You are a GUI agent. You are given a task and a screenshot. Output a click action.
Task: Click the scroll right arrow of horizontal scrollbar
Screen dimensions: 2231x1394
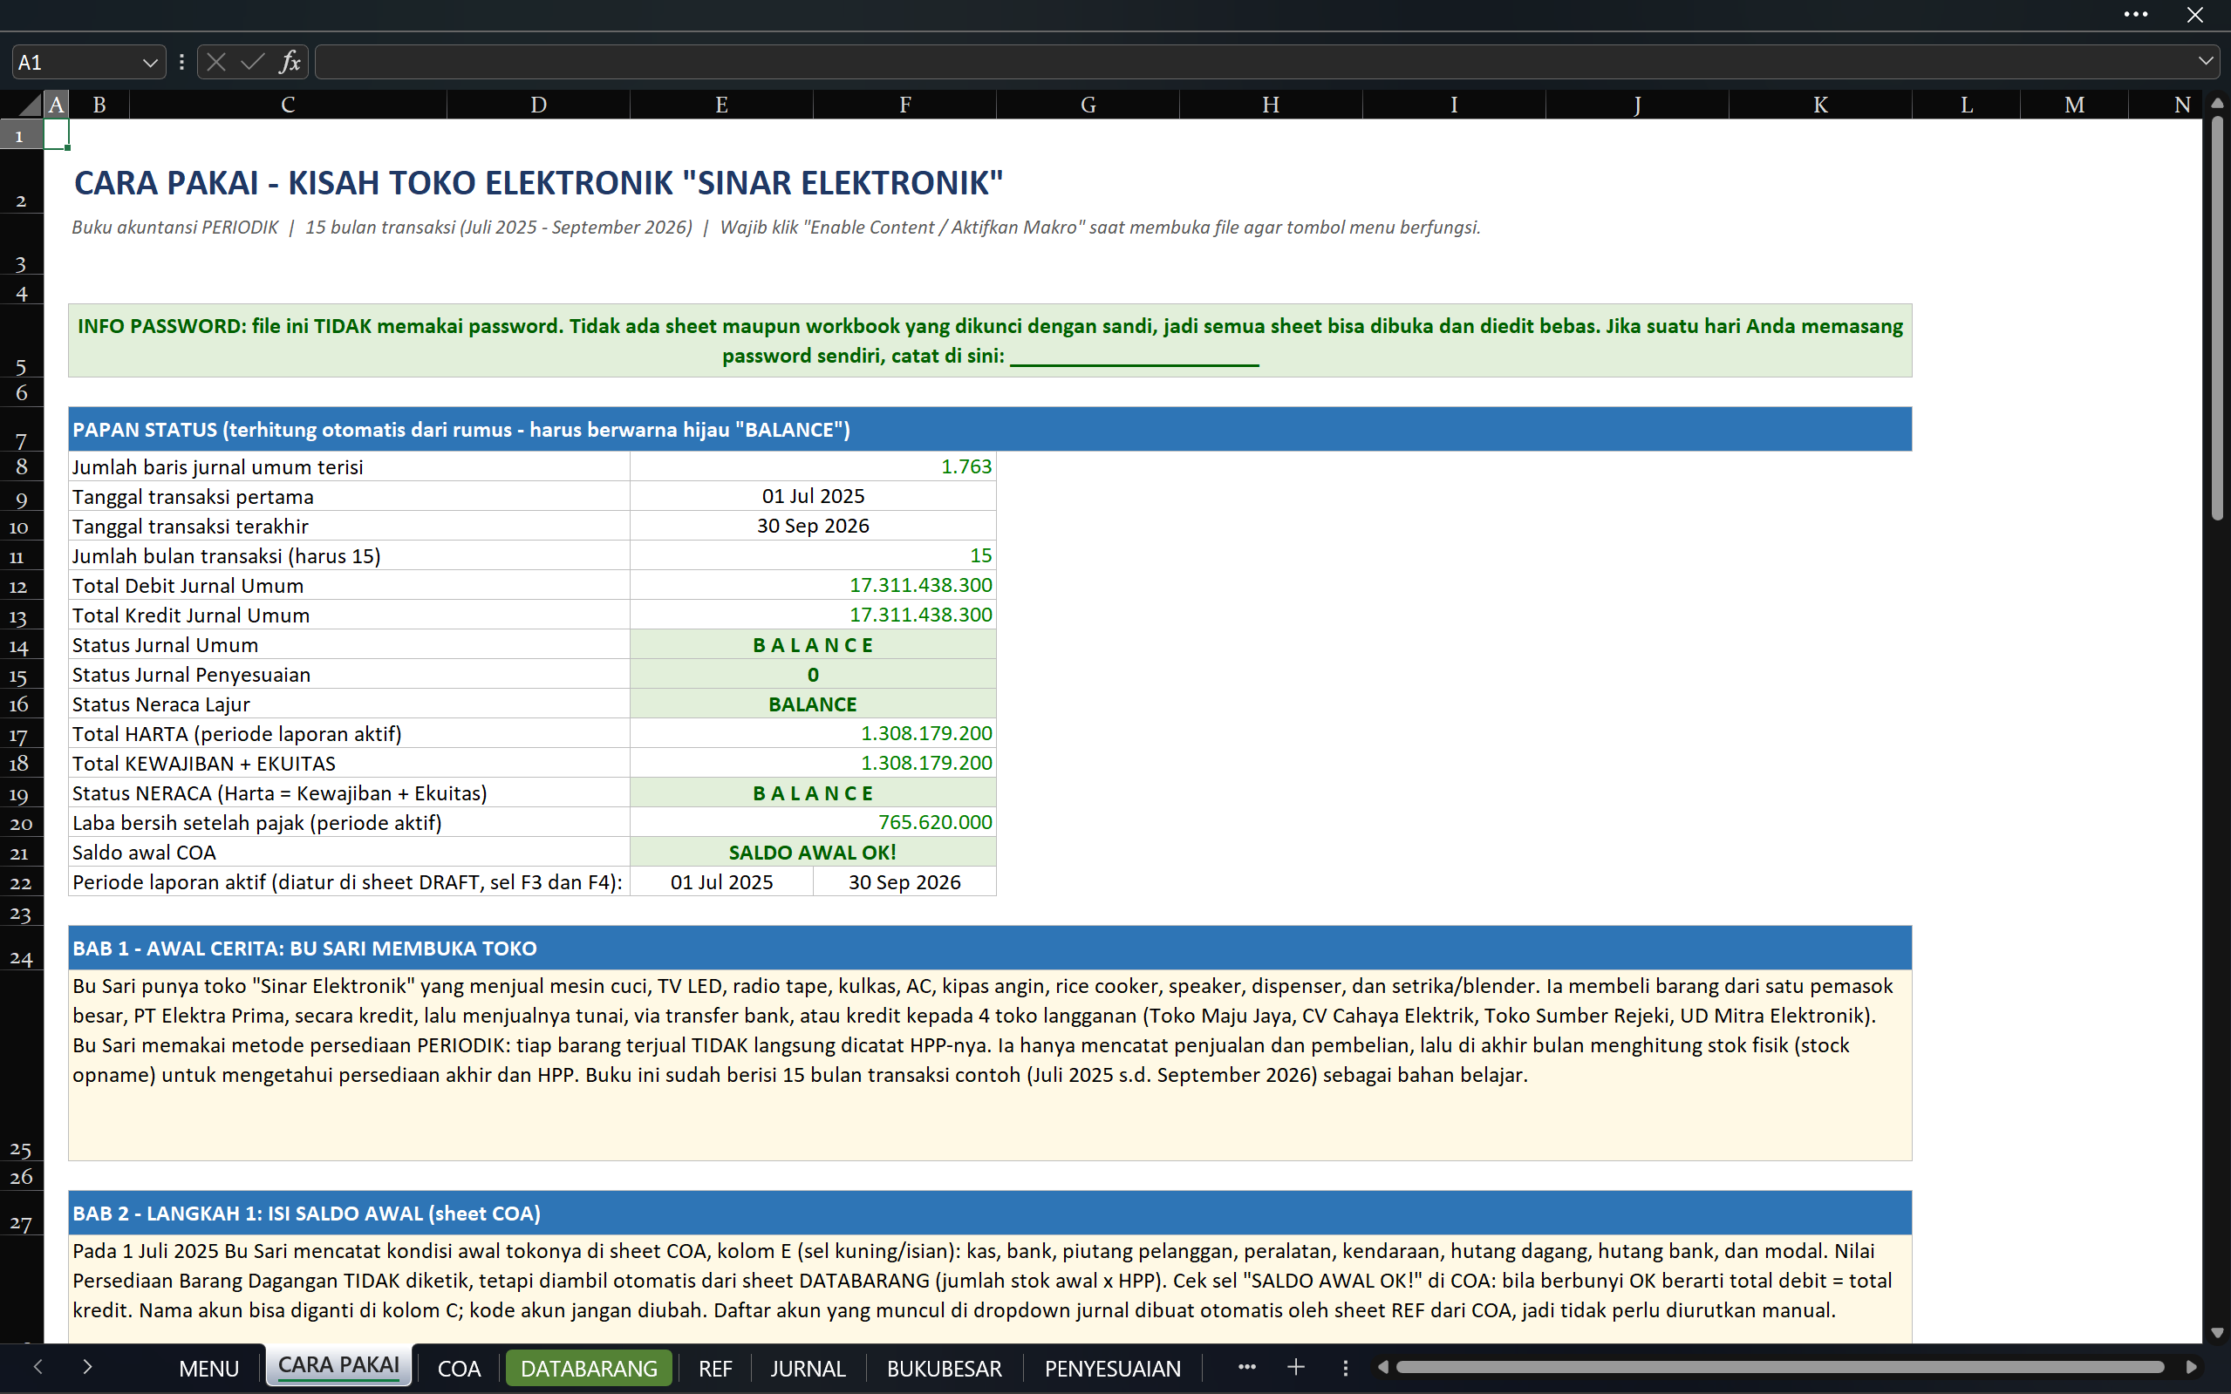[x=2190, y=1367]
